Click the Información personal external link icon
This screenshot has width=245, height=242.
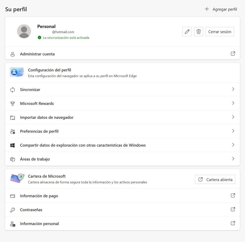pos(233,223)
